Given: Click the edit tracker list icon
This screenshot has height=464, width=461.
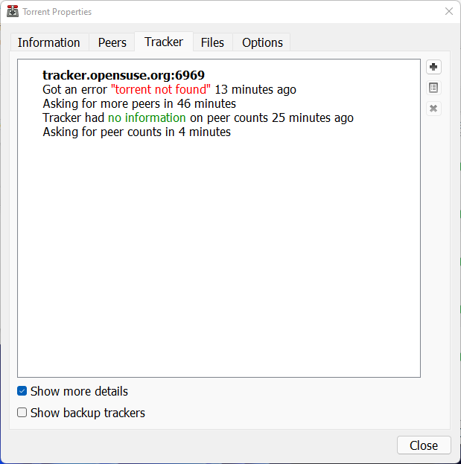Looking at the screenshot, I should click(433, 88).
